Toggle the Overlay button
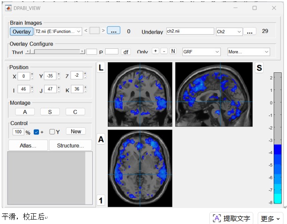287x224 pixels. 21,31
